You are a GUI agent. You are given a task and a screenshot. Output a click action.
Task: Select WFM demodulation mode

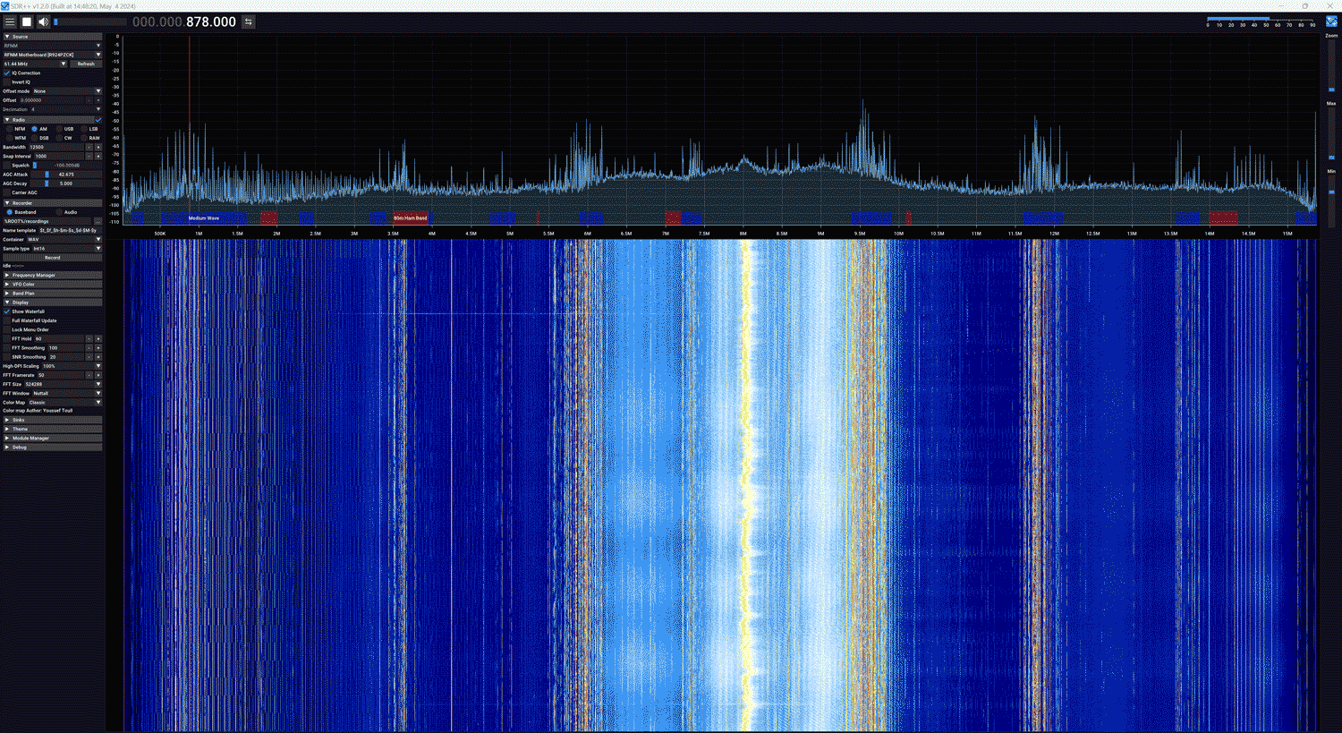[10, 138]
